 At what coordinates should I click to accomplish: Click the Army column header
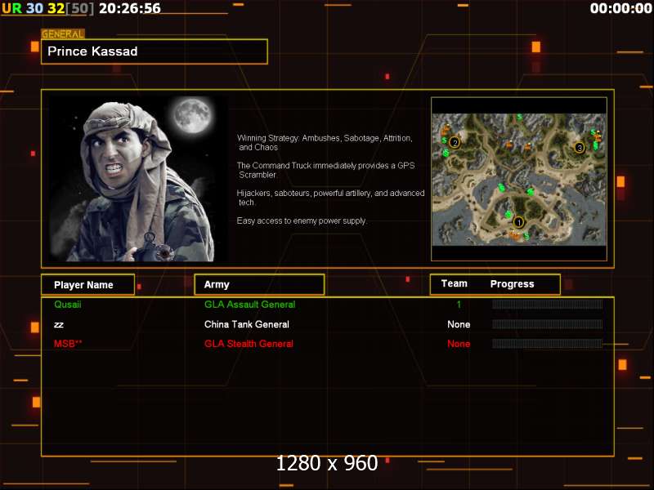(259, 284)
